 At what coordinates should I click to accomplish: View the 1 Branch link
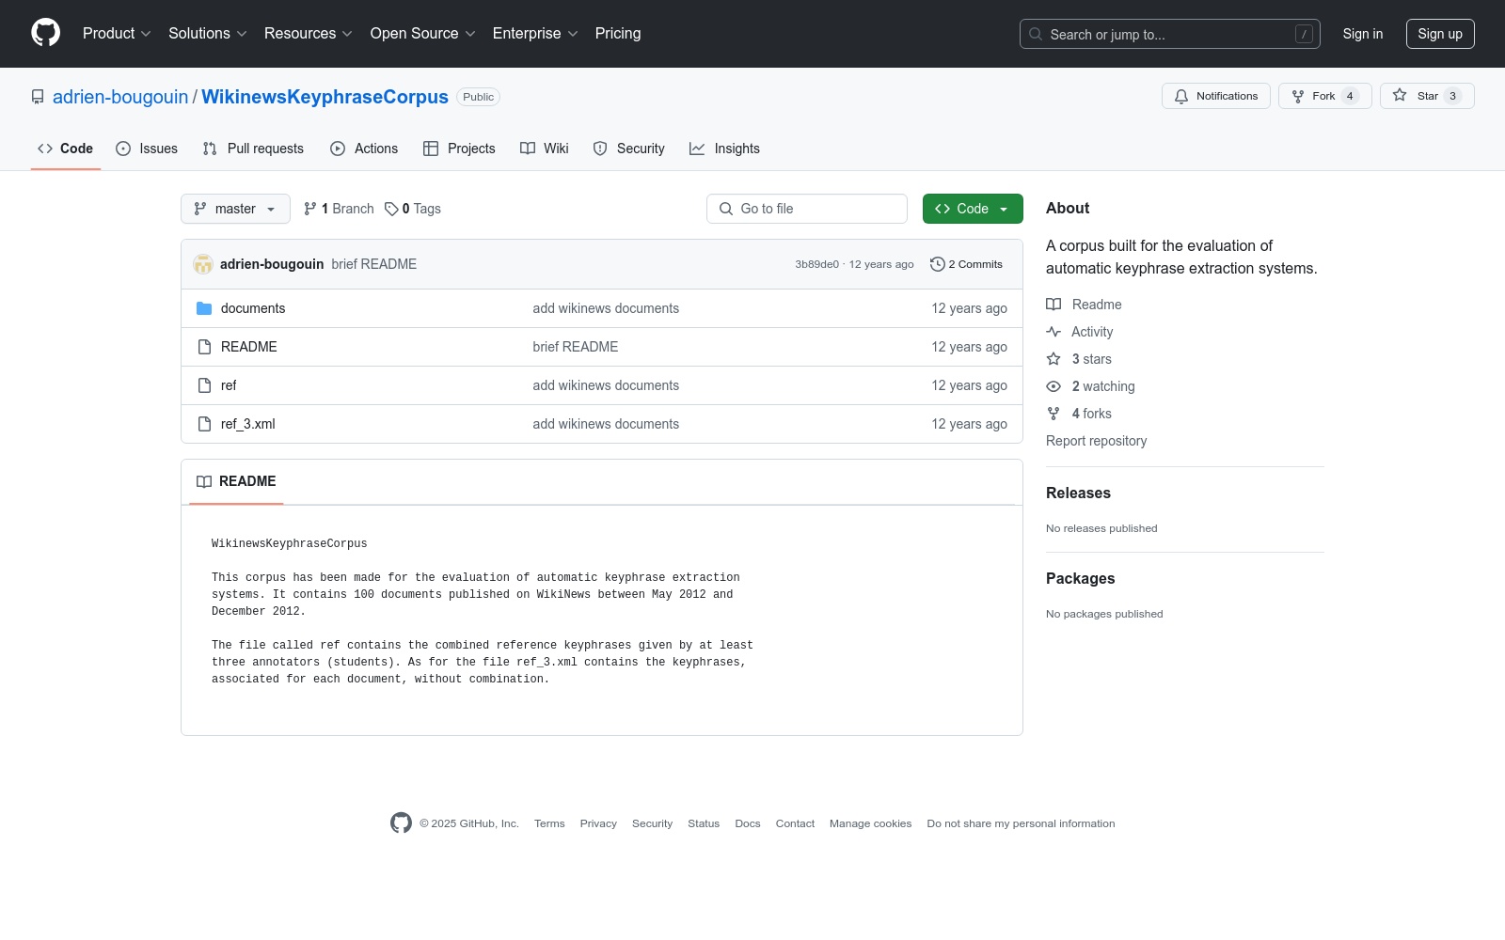(339, 209)
